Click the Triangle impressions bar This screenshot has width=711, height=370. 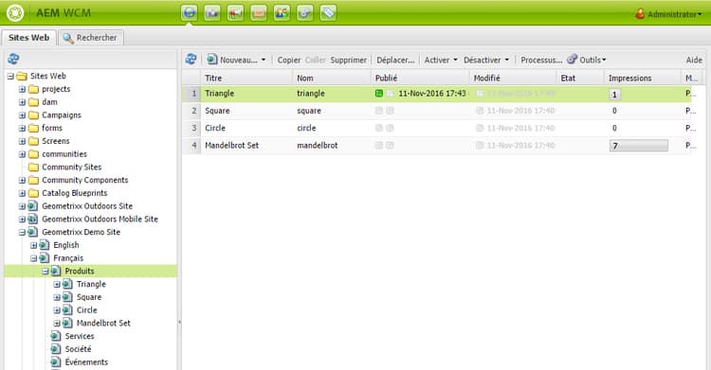click(x=615, y=95)
